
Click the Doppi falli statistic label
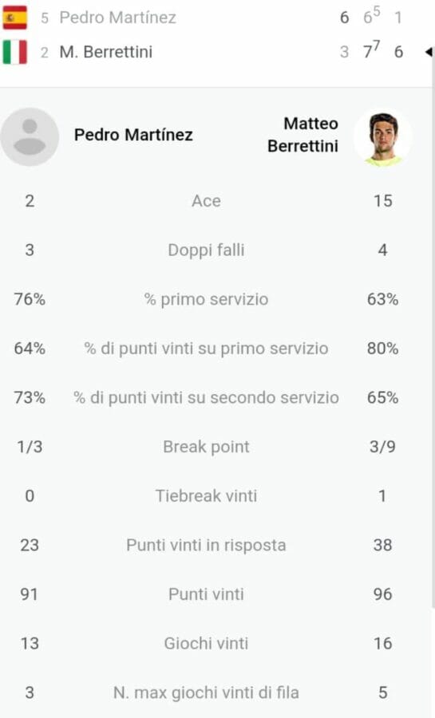click(x=206, y=250)
